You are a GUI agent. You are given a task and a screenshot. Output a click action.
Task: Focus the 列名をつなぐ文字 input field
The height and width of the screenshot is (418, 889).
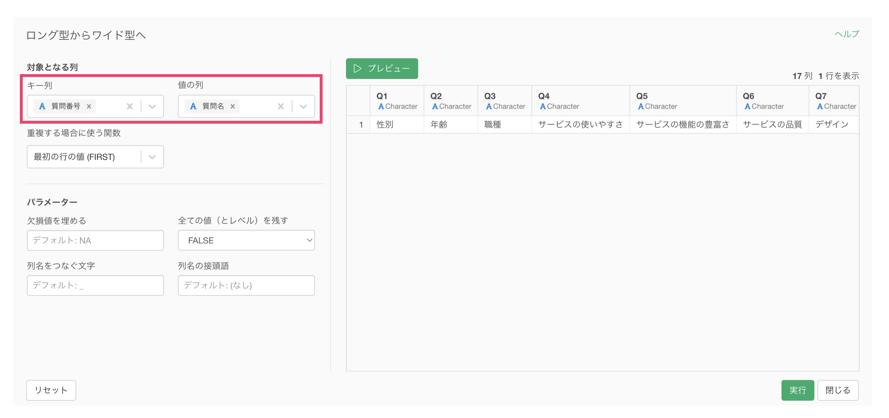[95, 285]
